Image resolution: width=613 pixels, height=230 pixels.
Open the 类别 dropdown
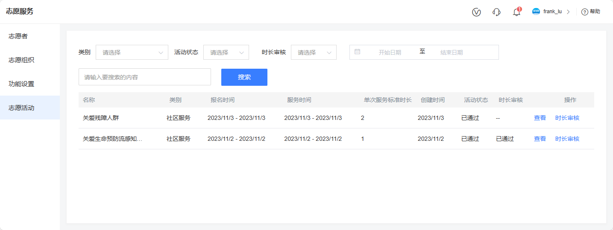[x=132, y=52]
